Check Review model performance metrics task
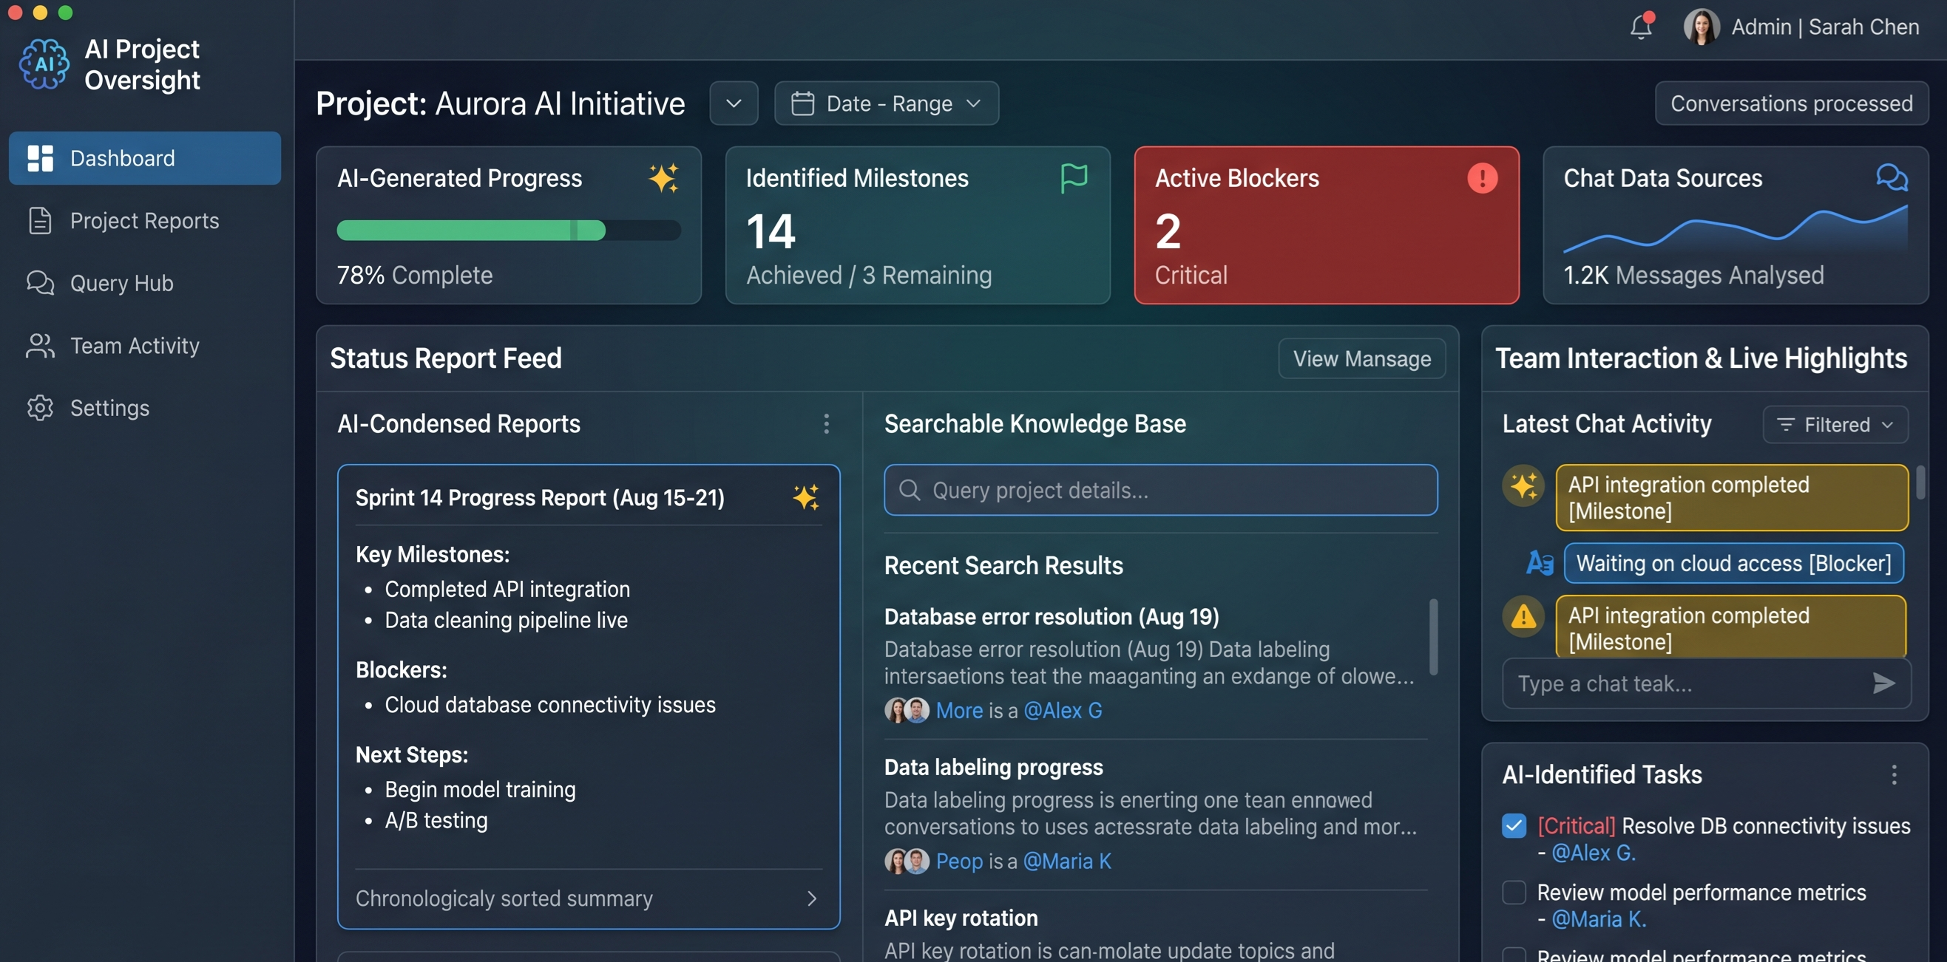Viewport: 1947px width, 962px height. (x=1514, y=892)
